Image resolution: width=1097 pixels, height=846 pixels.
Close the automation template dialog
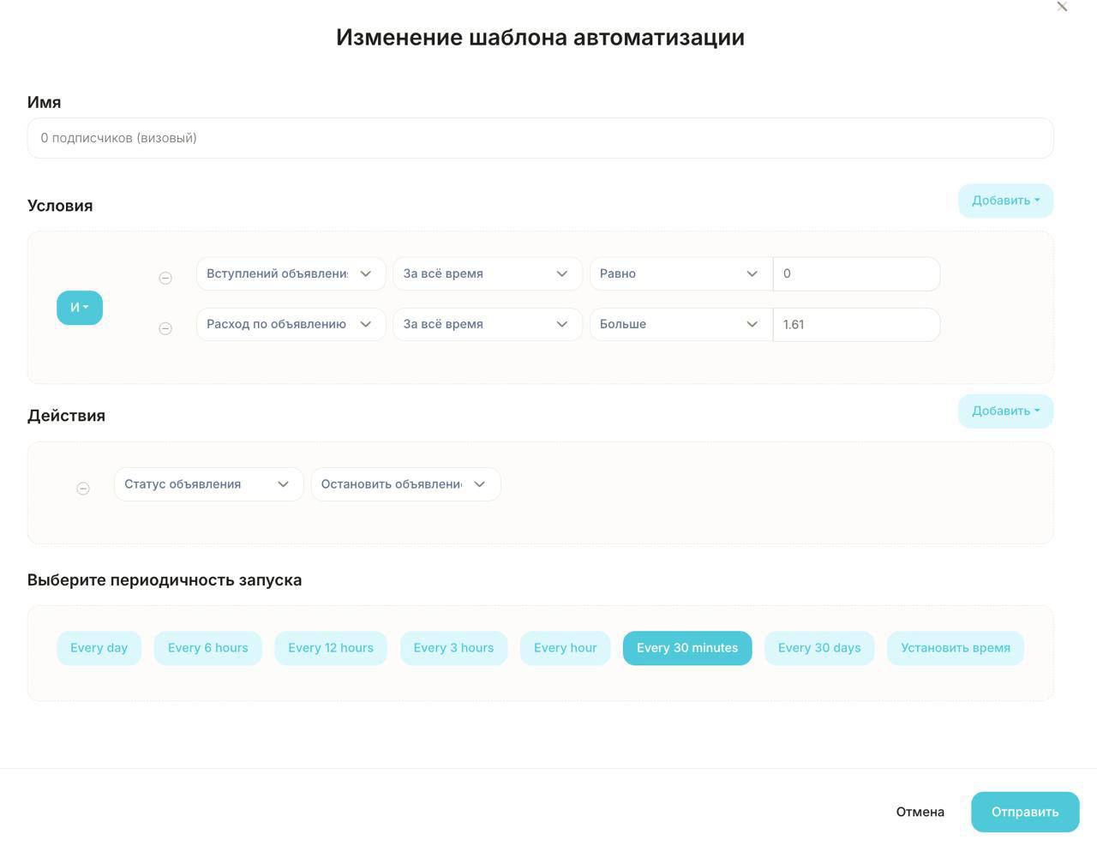1062,7
